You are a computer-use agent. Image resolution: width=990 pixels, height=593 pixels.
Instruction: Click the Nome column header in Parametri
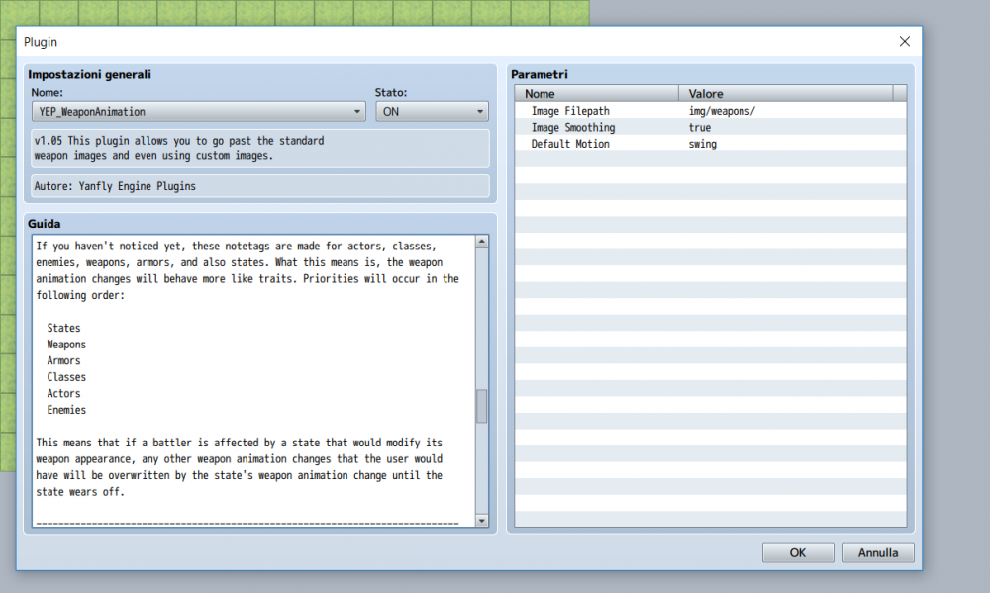tap(597, 93)
